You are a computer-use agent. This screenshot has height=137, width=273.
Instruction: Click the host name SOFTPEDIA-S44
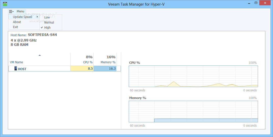click(x=42, y=35)
